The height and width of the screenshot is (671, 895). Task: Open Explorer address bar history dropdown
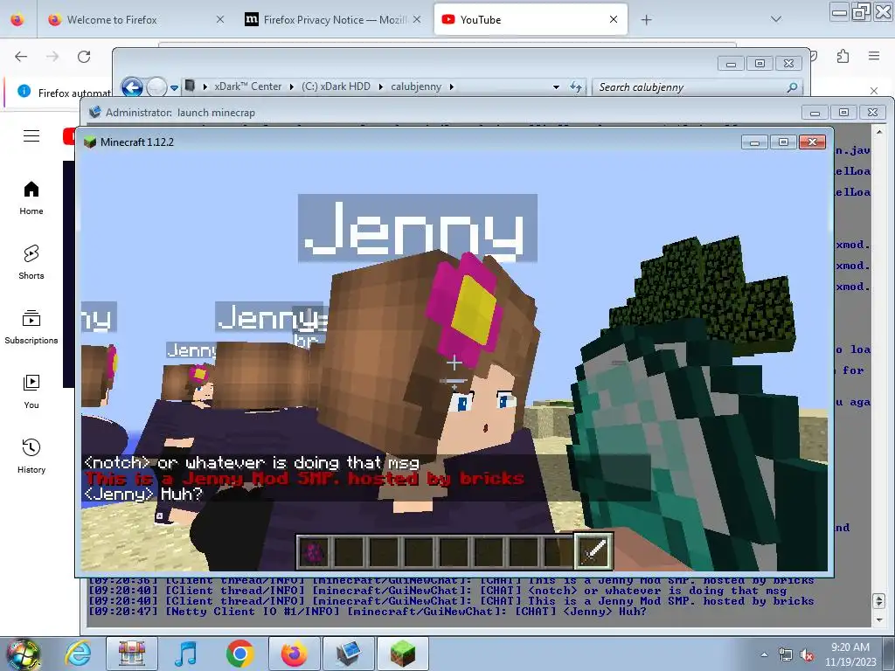556,87
